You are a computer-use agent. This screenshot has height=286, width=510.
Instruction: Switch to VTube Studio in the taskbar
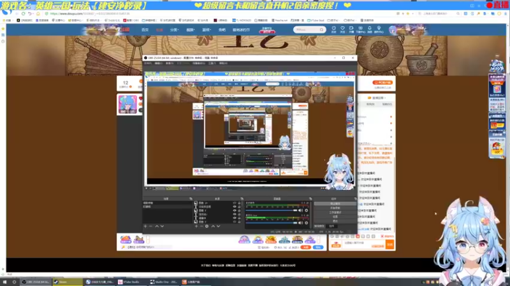[132, 282]
